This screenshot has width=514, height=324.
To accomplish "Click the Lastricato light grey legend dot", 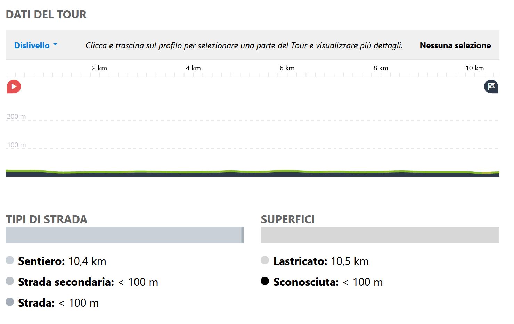I will click(265, 260).
